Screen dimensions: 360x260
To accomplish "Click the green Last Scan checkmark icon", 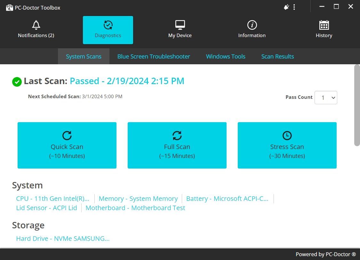I will pyautogui.click(x=17, y=82).
